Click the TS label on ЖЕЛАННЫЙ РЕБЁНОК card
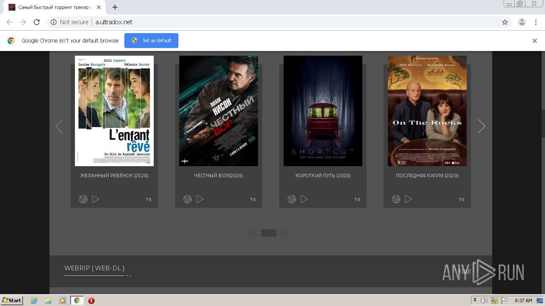This screenshot has width=545, height=306. pos(149,200)
